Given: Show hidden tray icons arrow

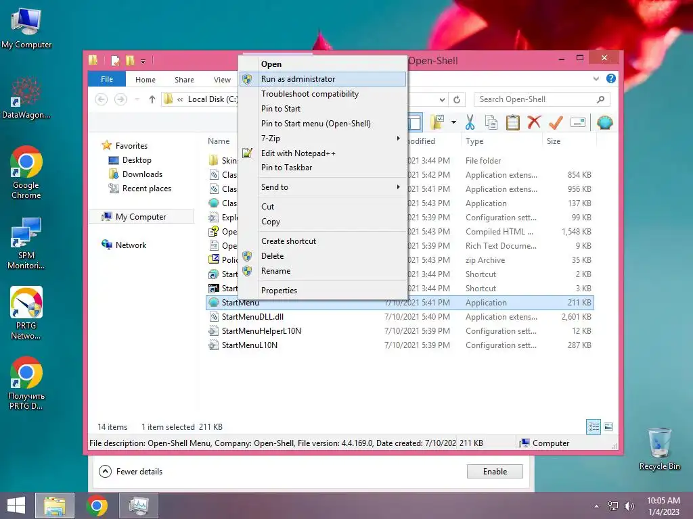Looking at the screenshot, I should 597,506.
